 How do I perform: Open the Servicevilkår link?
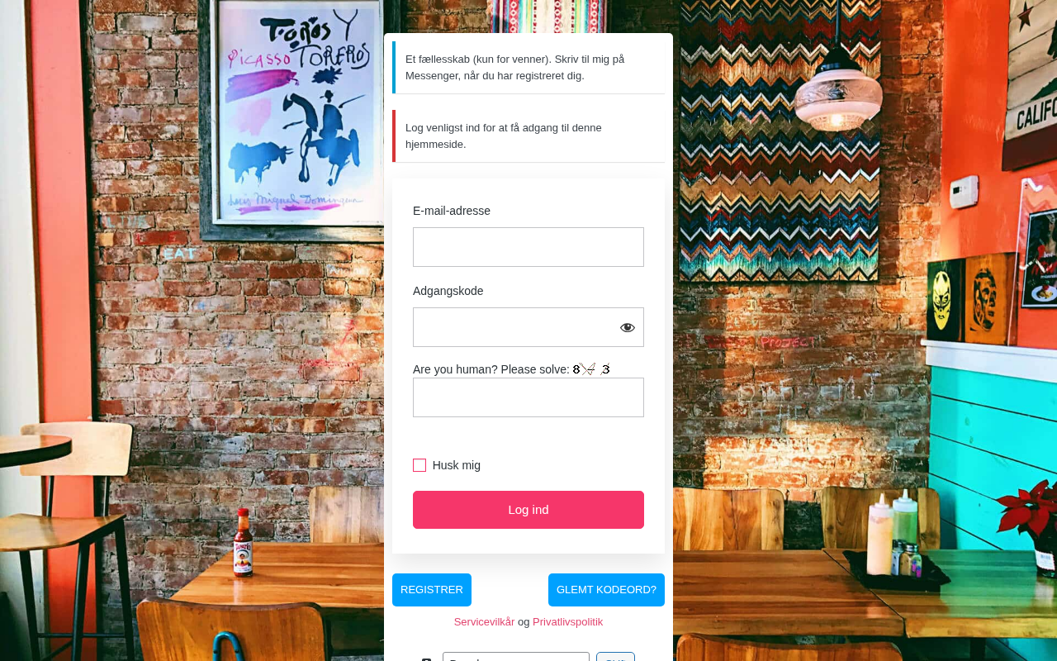tap(484, 622)
